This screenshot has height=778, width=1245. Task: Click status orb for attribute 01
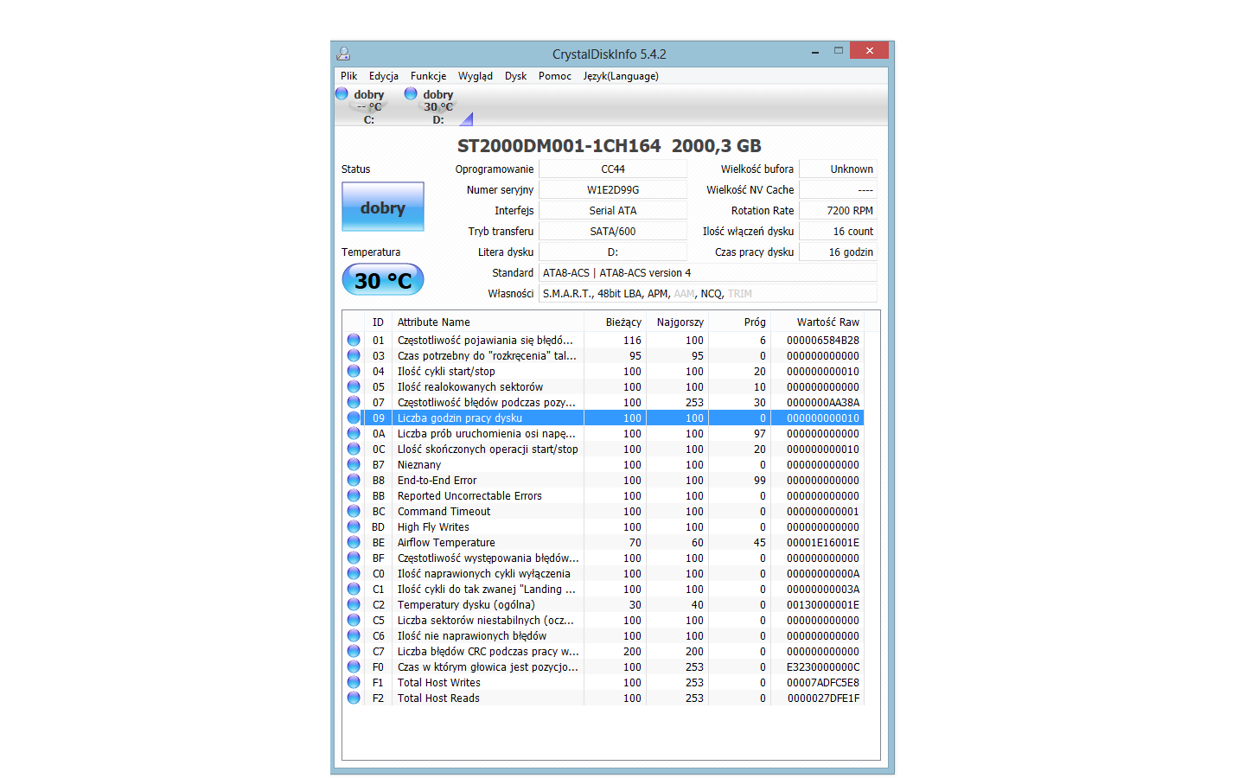click(x=354, y=340)
